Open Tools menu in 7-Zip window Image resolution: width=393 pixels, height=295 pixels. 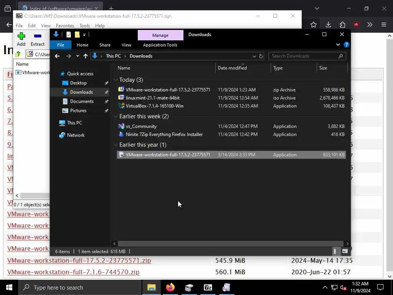[84, 26]
